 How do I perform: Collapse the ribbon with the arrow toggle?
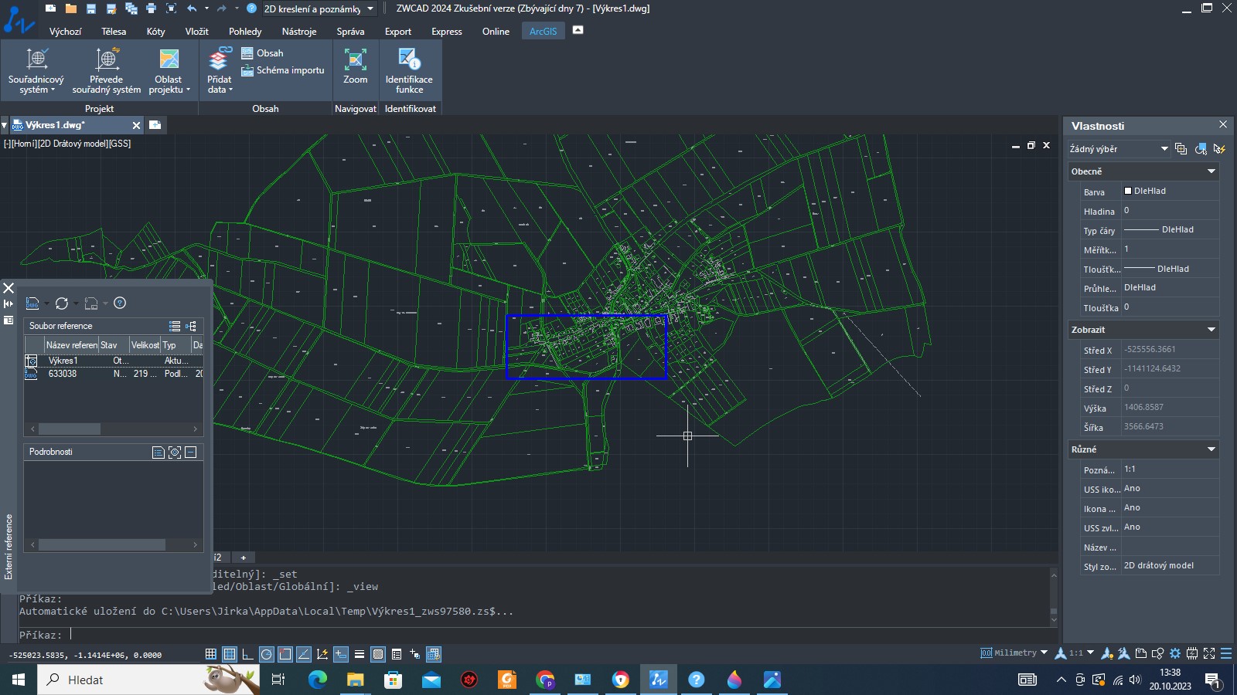point(578,30)
